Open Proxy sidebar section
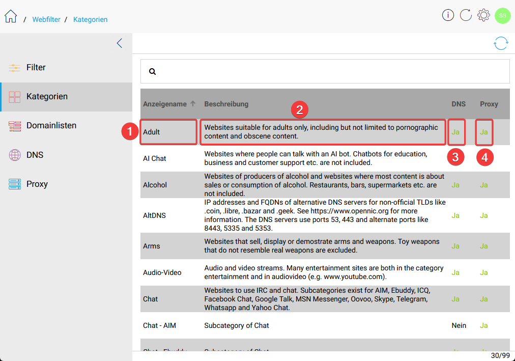Image resolution: width=515 pixels, height=361 pixels. [x=37, y=184]
